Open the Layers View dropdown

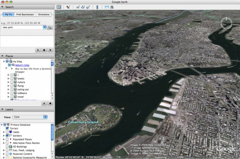[30, 117]
